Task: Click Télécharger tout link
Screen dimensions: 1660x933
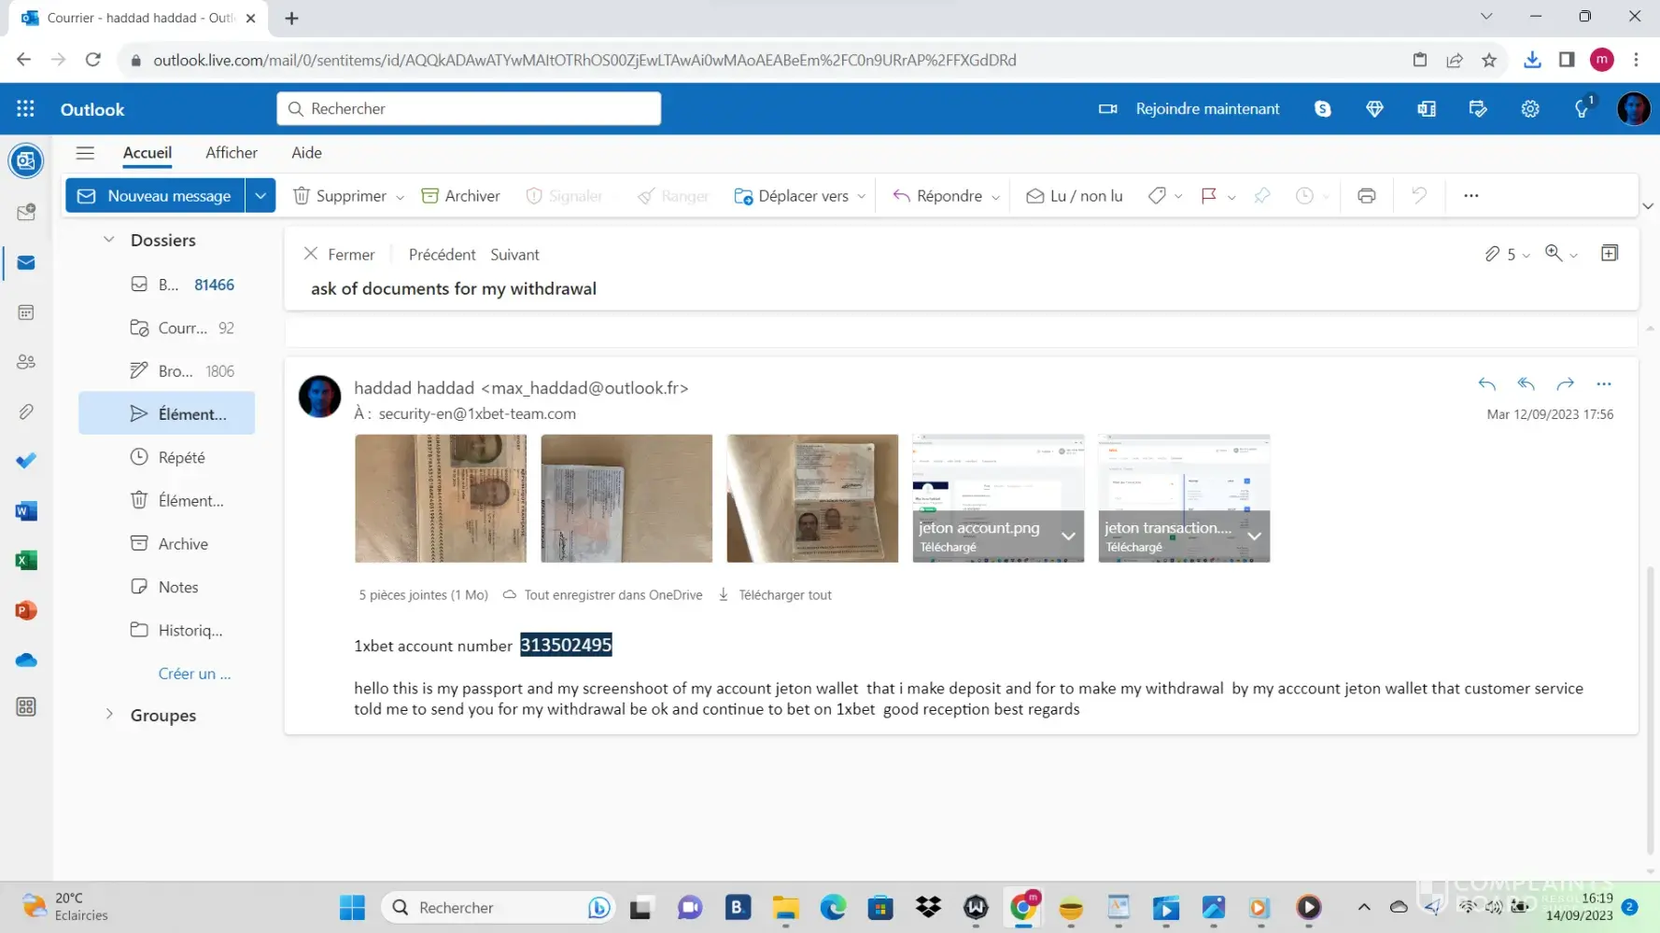Action: 783,595
